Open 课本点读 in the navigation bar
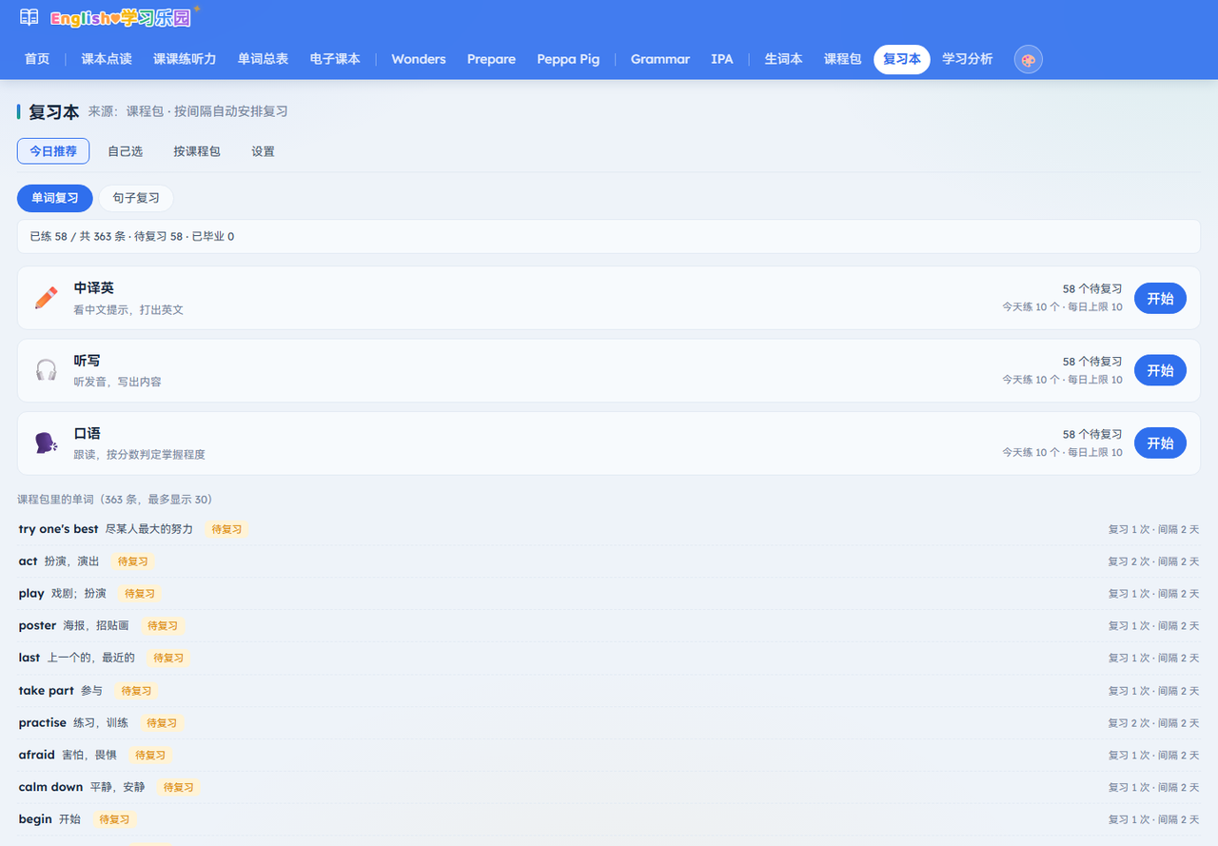This screenshot has width=1218, height=846. [107, 59]
